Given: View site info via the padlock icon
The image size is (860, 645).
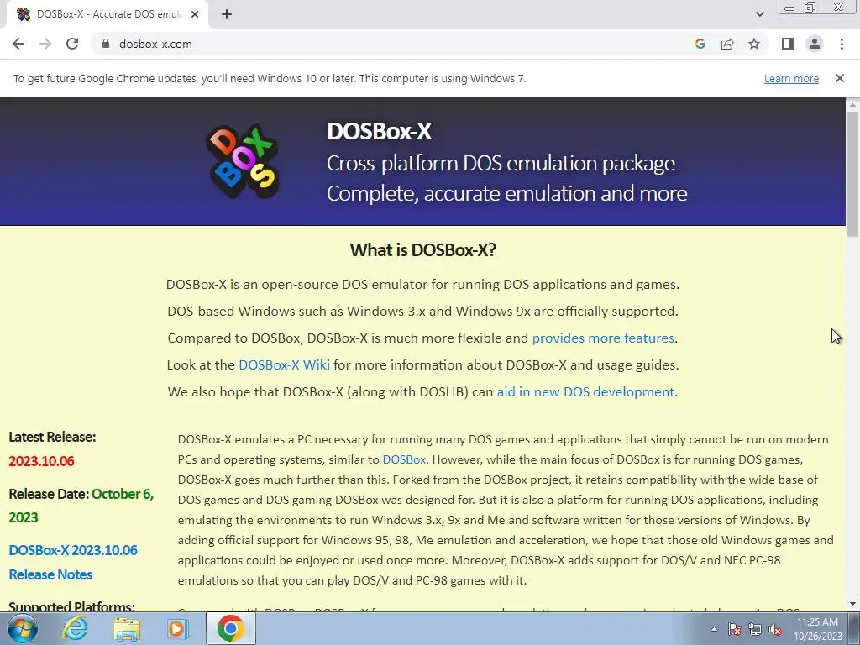Looking at the screenshot, I should pyautogui.click(x=106, y=44).
